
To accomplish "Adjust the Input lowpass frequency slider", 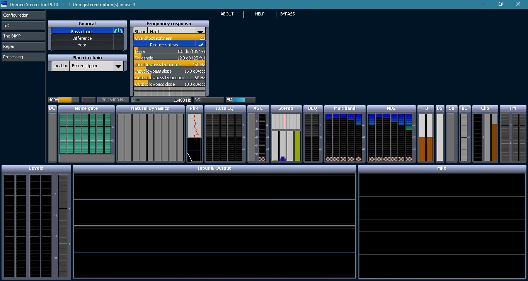I will tap(169, 65).
